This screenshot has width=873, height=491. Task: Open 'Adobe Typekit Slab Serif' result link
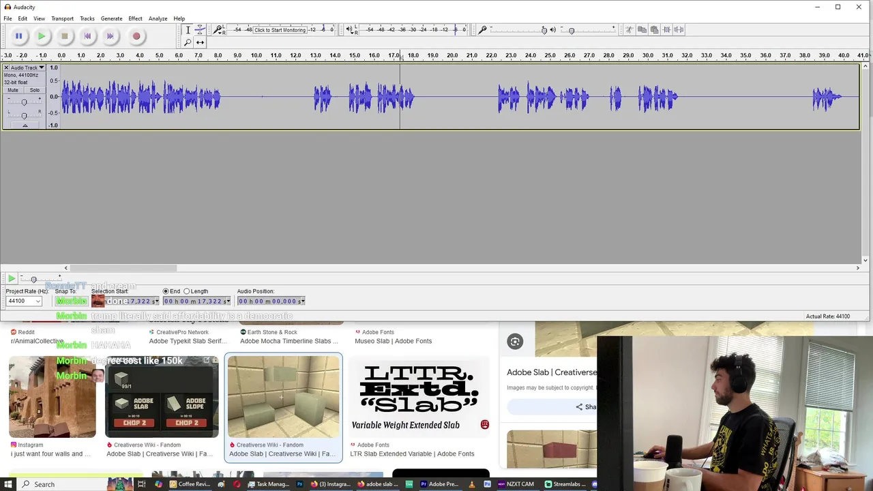coord(188,341)
